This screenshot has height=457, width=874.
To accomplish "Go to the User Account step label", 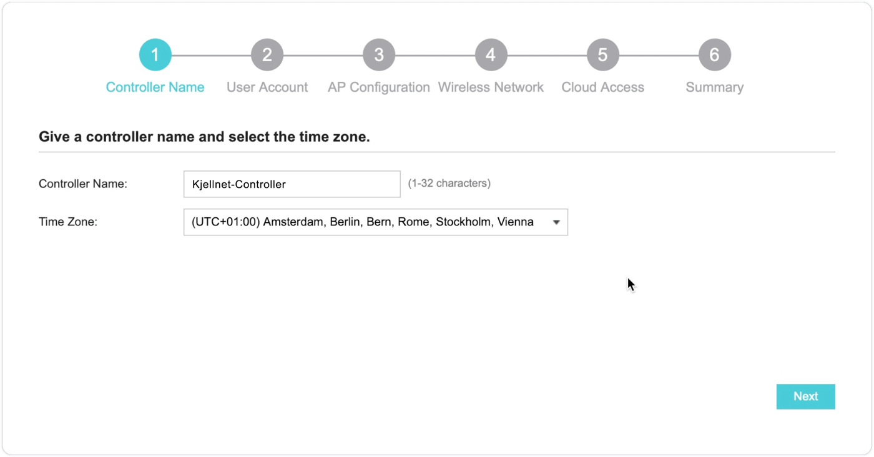I will 267,87.
